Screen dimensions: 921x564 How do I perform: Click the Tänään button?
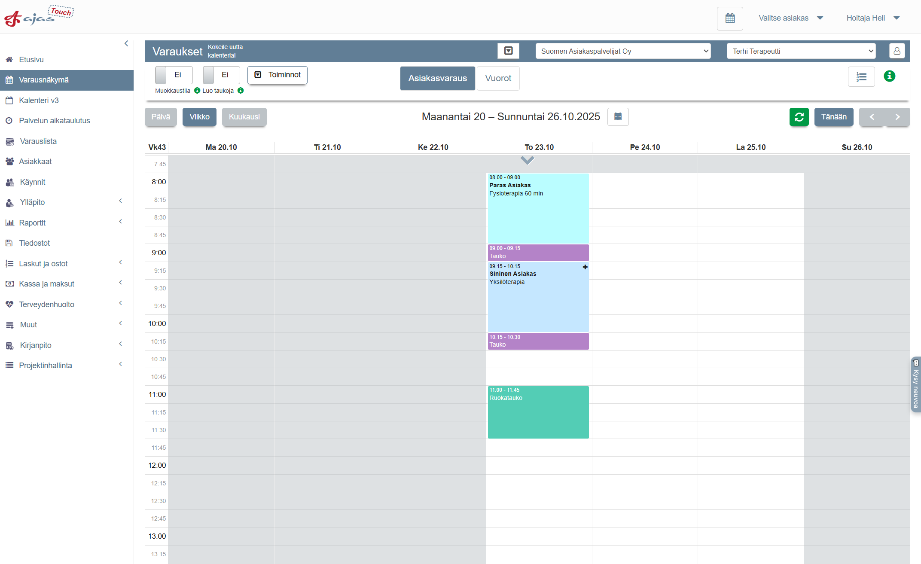(x=833, y=117)
